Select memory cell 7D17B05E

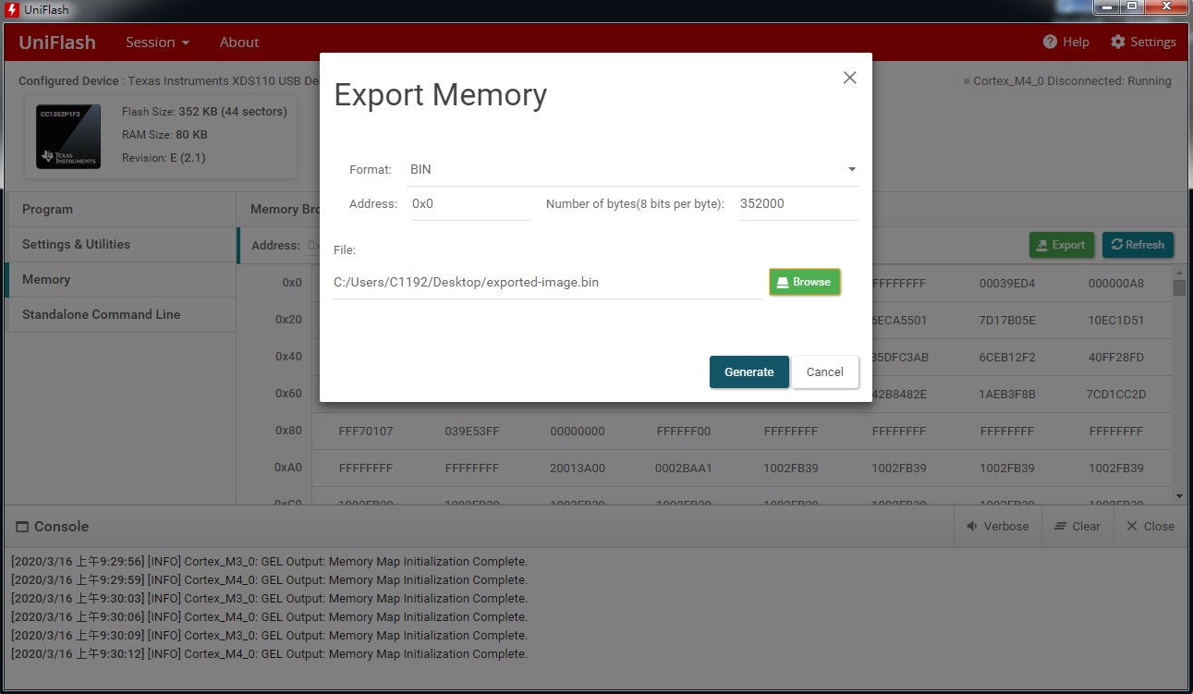coord(1007,321)
